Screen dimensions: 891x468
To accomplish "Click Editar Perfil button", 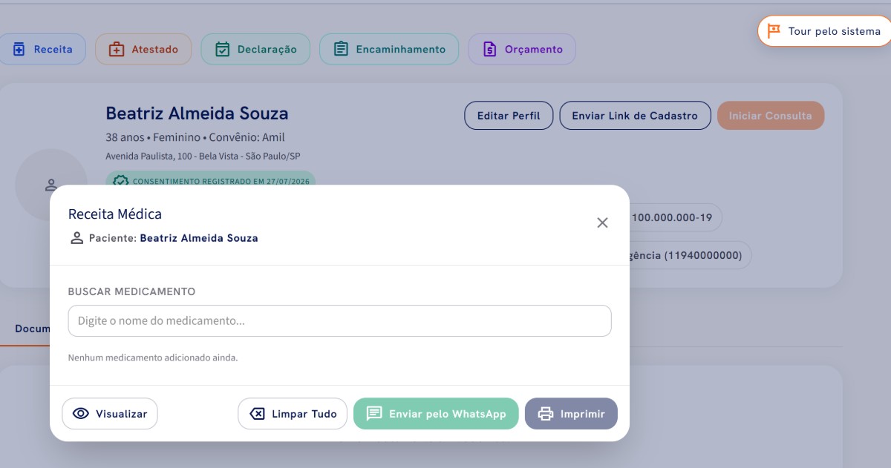I will 509,116.
